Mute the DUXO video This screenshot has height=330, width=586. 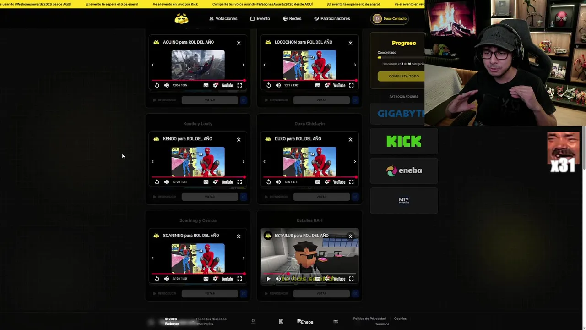pos(278,182)
